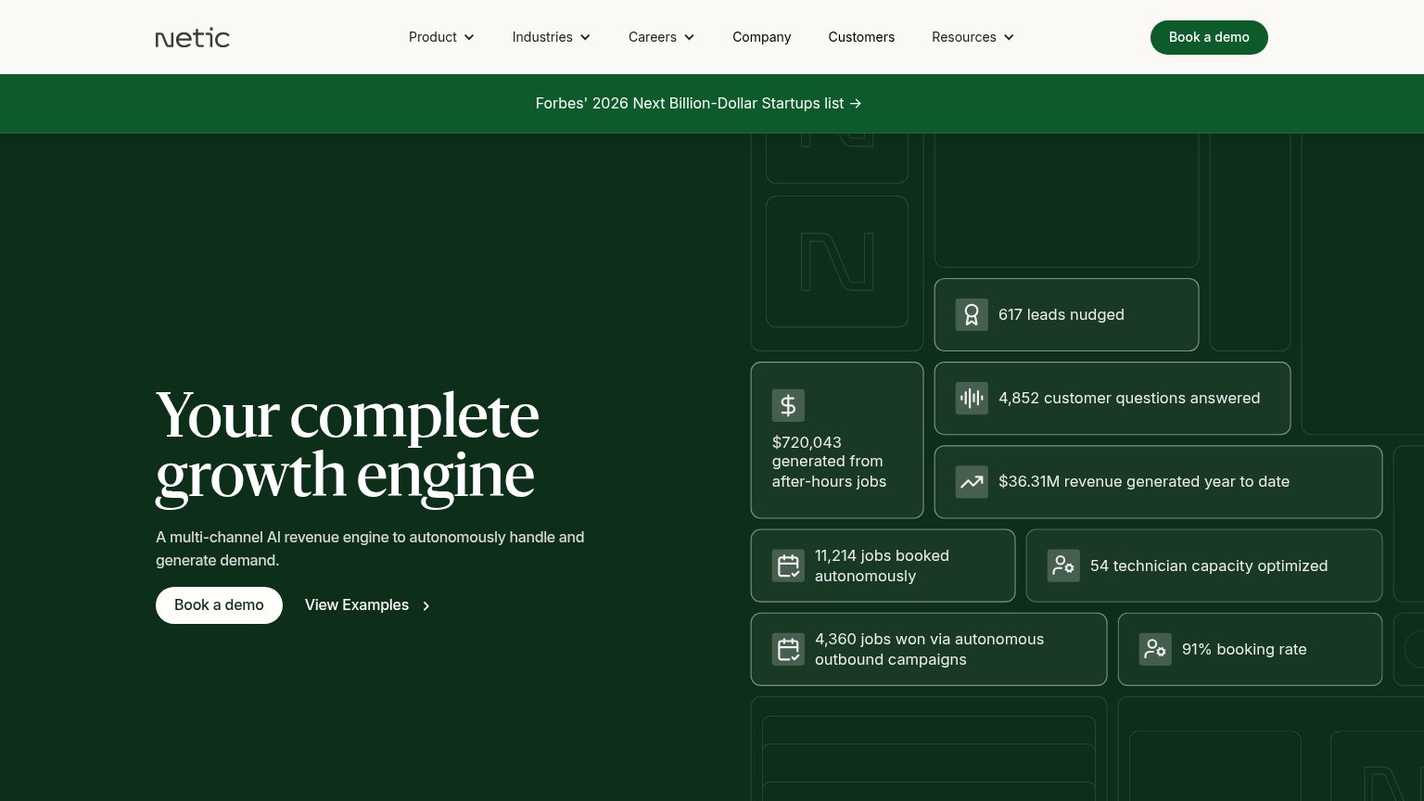Click the ribbon icon beside 617 leads nudged
The width and height of the screenshot is (1424, 801).
(x=972, y=315)
